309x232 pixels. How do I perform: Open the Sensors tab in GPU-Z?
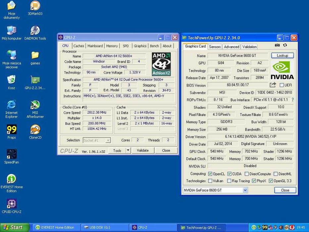pyautogui.click(x=215, y=47)
